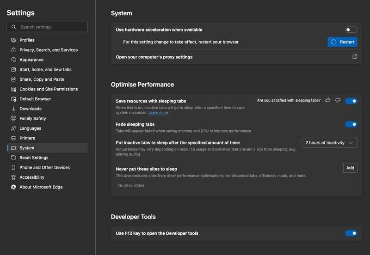Select Reset Settings in the sidebar

coord(34,158)
